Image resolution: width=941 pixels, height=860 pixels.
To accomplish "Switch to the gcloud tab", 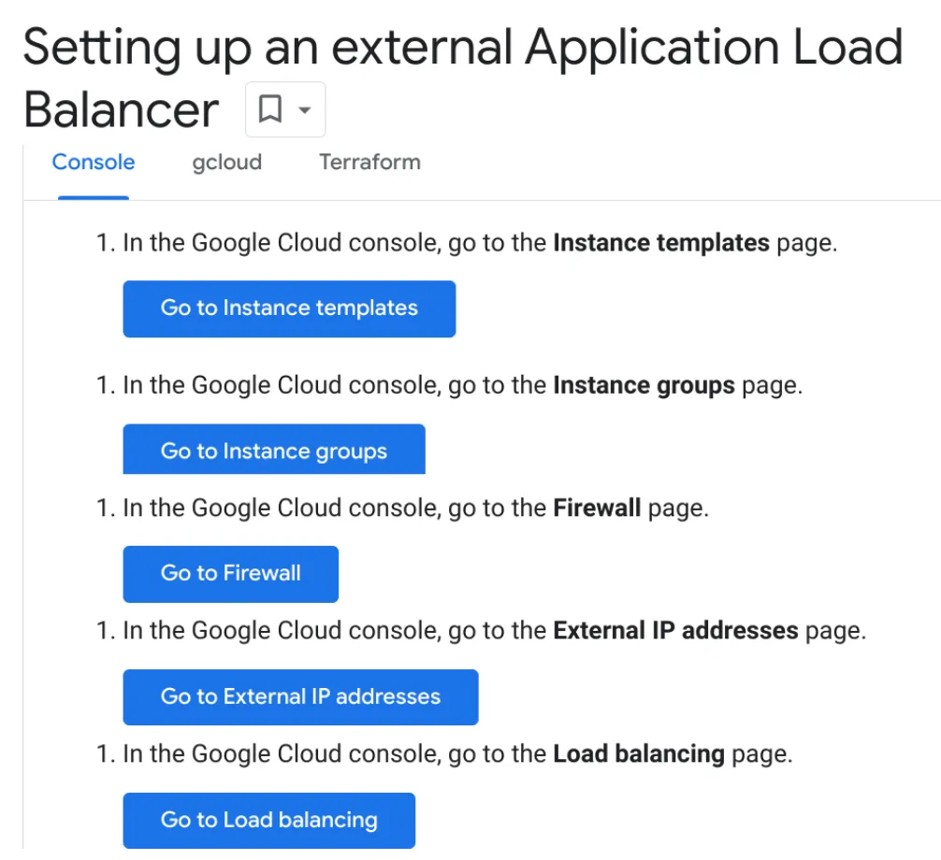I will pos(227,162).
